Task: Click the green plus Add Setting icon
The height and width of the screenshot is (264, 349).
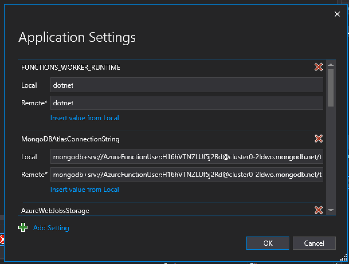Action: pyautogui.click(x=23, y=228)
